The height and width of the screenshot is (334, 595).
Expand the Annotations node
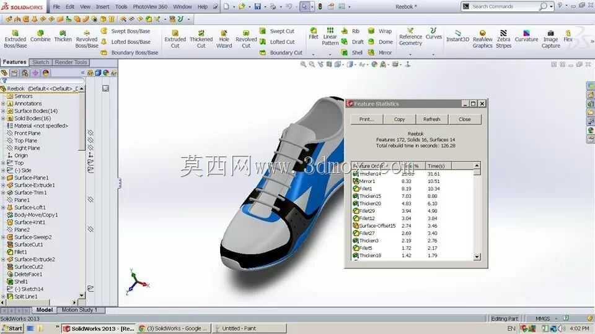coord(3,103)
